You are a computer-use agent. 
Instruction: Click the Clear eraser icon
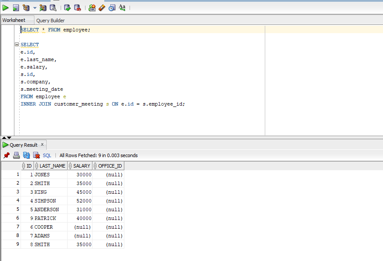(102, 8)
